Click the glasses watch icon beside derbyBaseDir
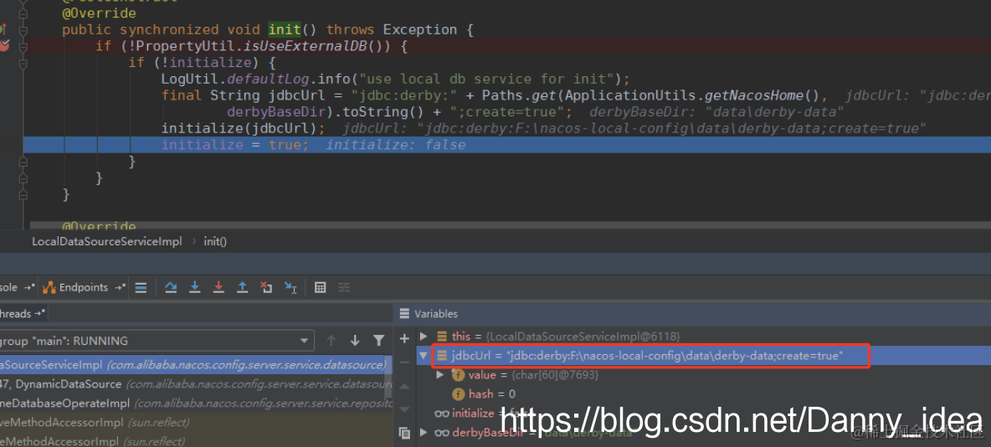This screenshot has height=447, width=991. tap(442, 433)
